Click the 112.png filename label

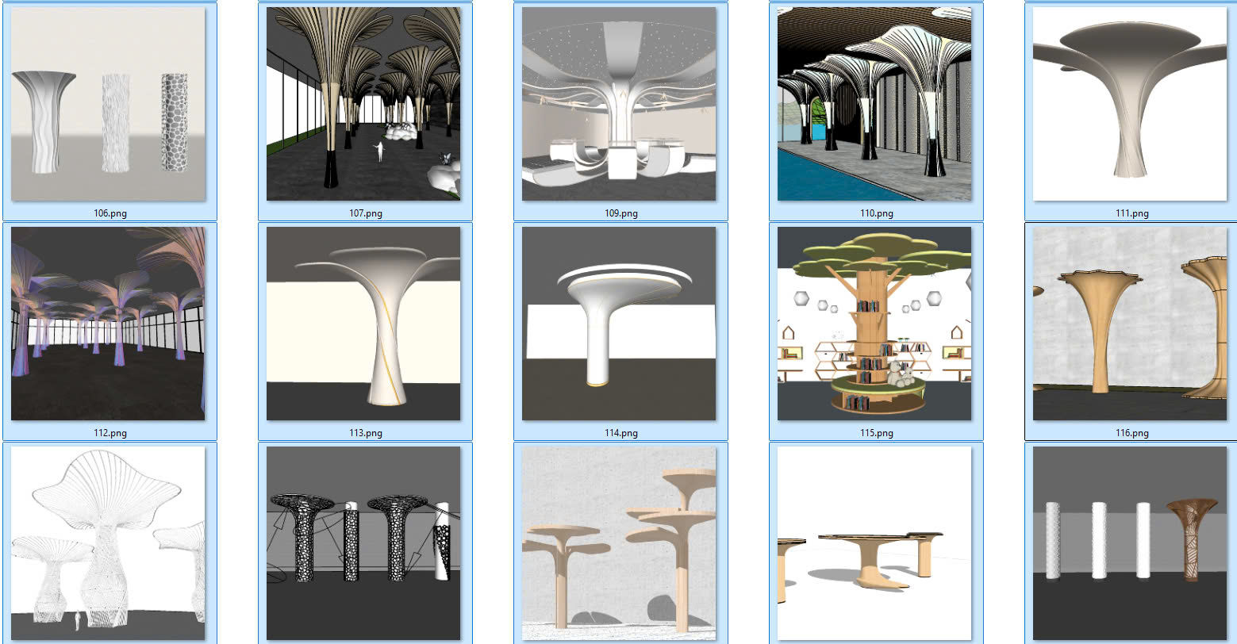point(109,433)
